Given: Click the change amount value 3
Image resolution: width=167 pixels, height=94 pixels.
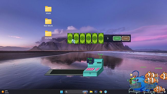Looking at the screenshot, I should (108, 38).
